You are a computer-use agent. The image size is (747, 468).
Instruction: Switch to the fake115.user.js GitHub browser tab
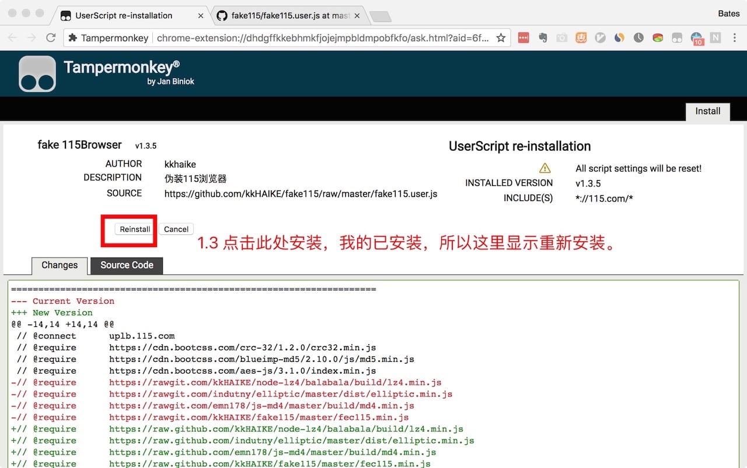coord(290,16)
